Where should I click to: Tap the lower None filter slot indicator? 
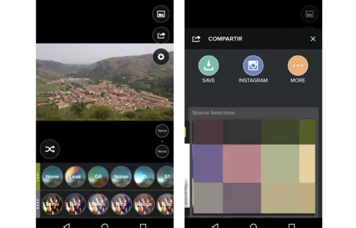162,151
